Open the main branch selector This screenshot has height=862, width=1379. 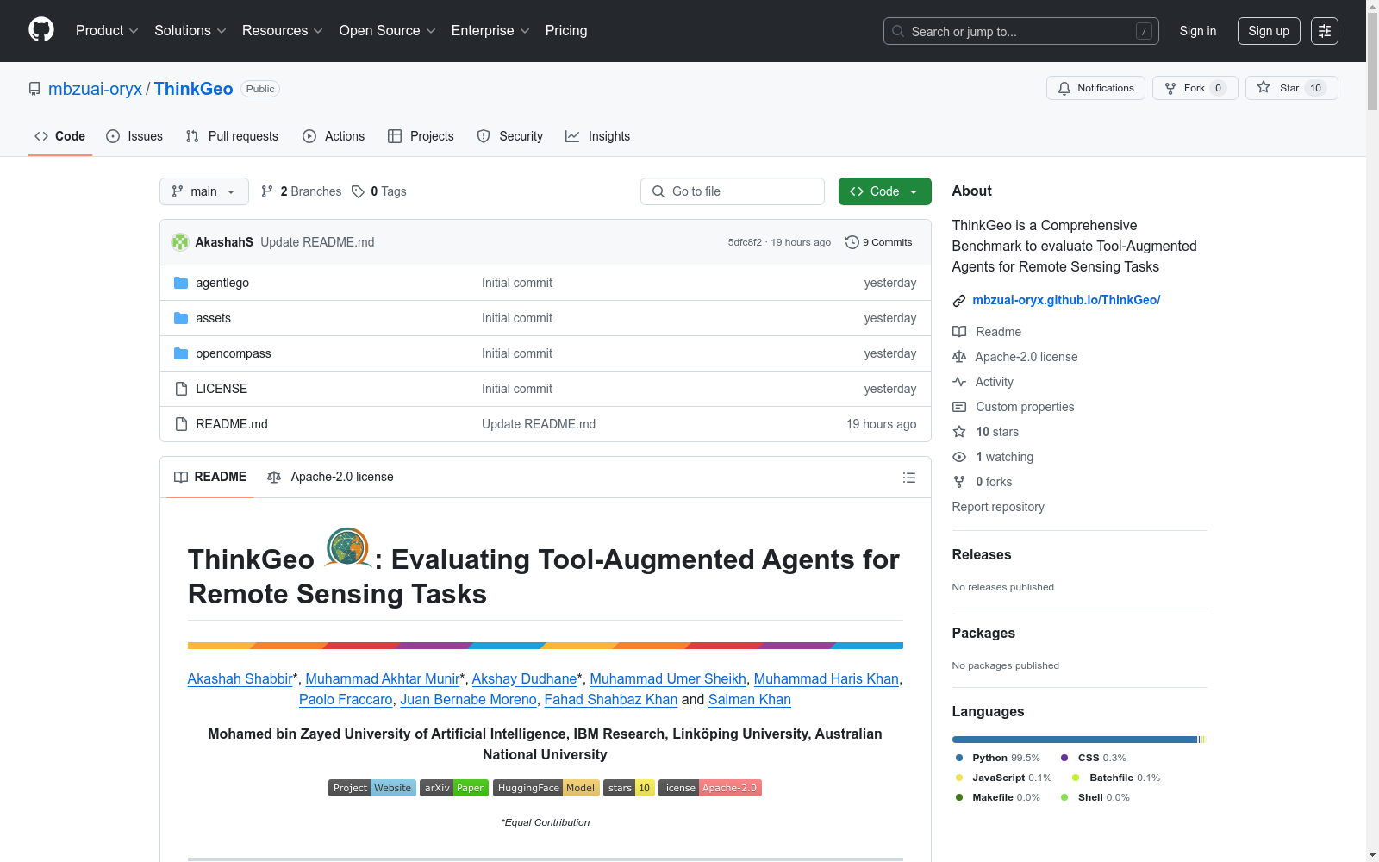(204, 191)
